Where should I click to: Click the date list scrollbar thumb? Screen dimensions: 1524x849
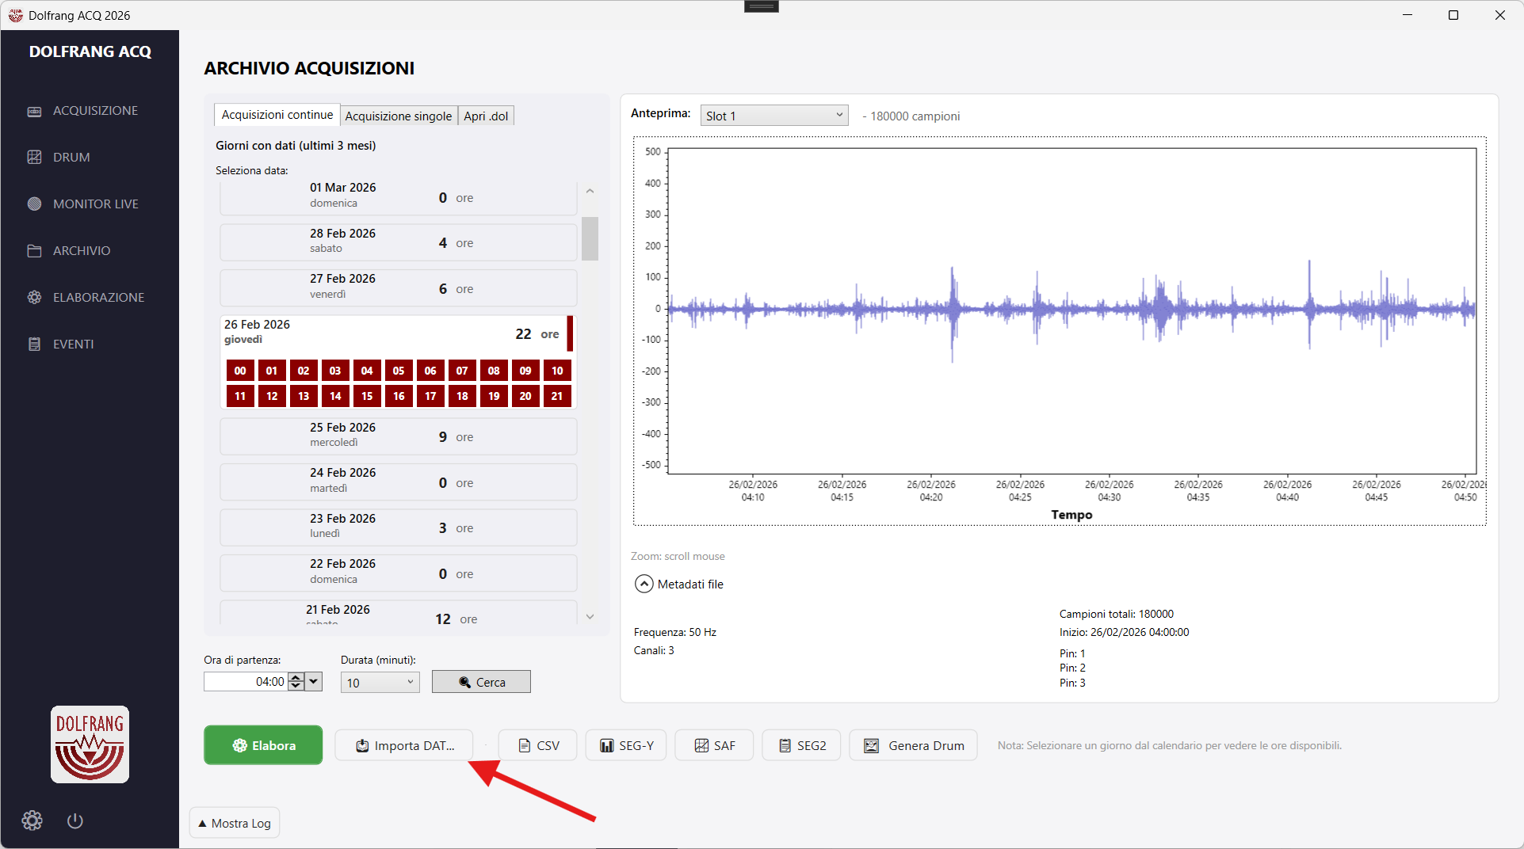click(590, 238)
